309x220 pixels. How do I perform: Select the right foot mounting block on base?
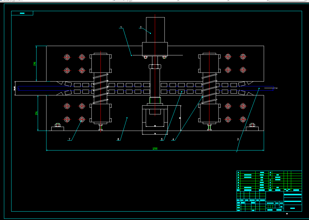point(252,129)
